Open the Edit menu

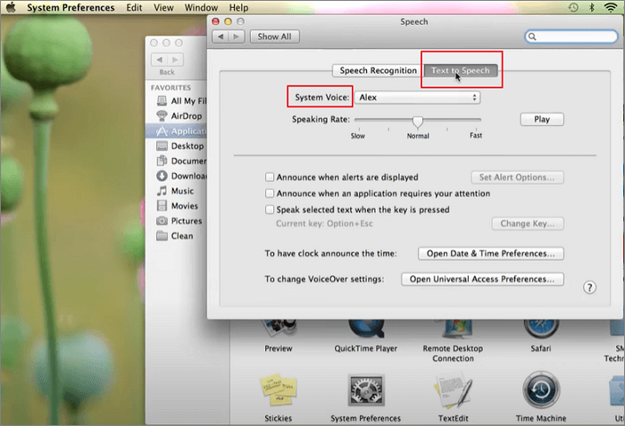134,7
